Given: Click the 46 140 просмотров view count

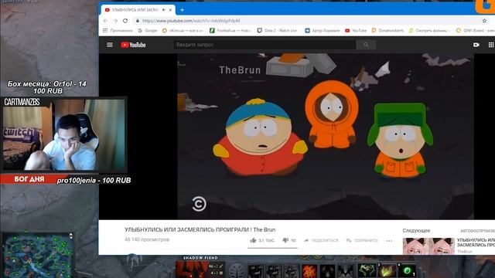Looking at the screenshot, I should [x=147, y=239].
